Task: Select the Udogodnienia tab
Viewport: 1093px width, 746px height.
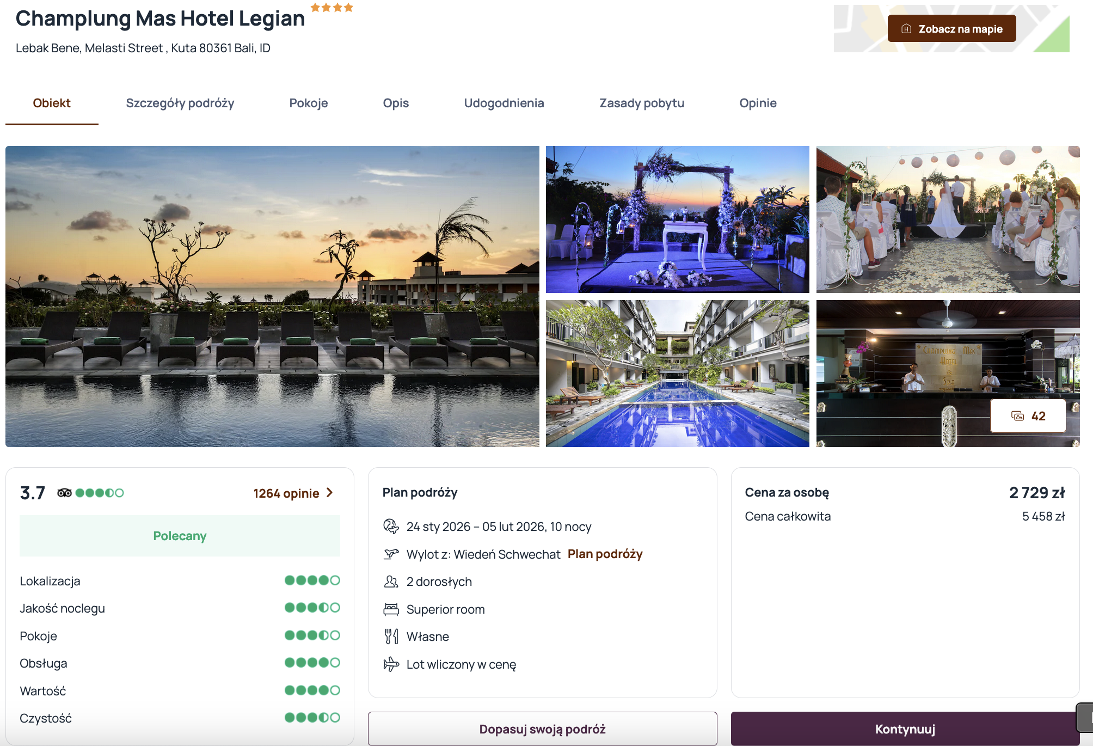Action: click(504, 103)
